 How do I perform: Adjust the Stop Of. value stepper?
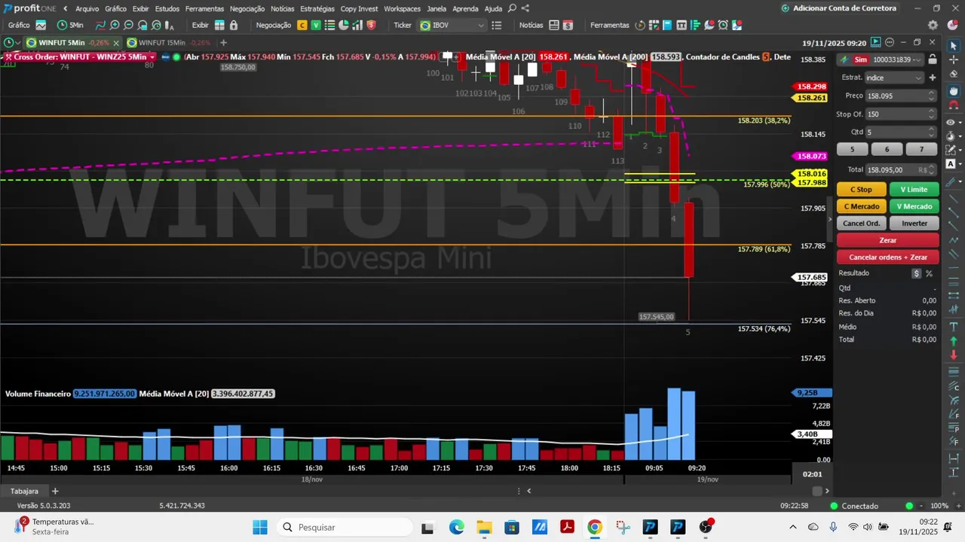(x=932, y=114)
